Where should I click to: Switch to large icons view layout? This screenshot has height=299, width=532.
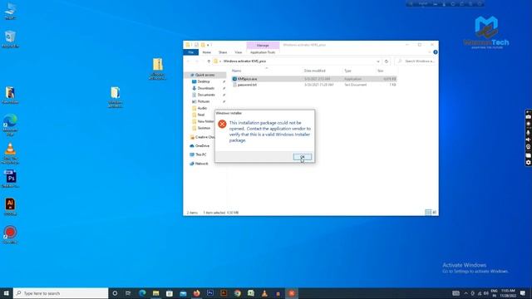click(434, 213)
